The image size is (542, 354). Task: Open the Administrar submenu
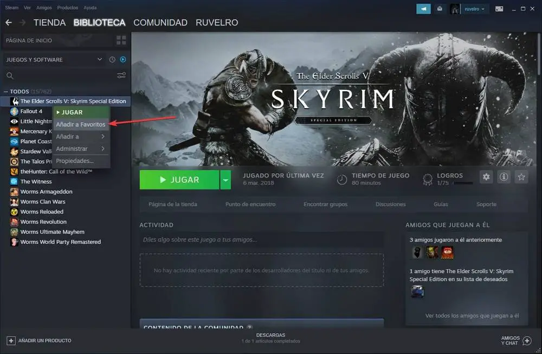tap(81, 149)
